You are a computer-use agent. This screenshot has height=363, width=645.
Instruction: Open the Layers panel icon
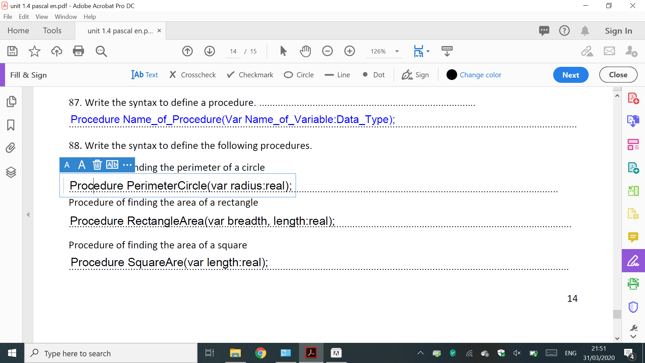(x=11, y=172)
